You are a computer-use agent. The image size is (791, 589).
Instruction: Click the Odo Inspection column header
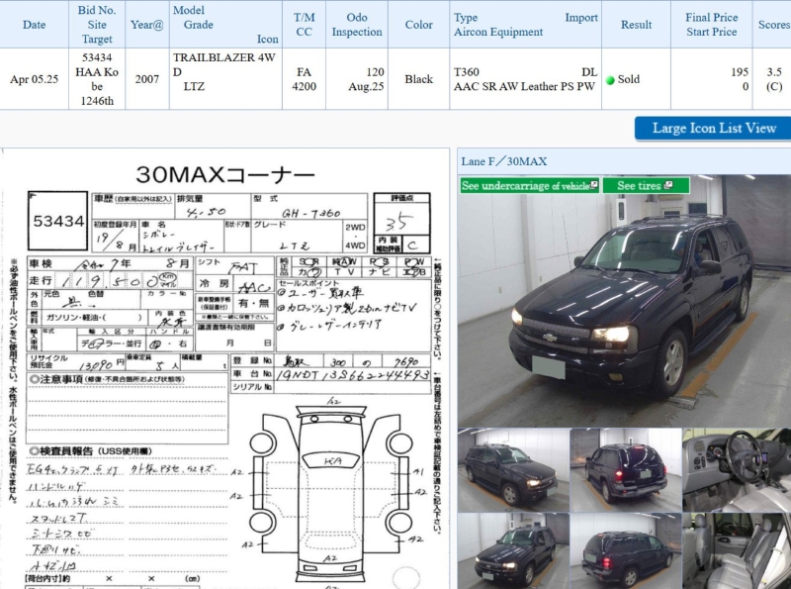pos(357,25)
